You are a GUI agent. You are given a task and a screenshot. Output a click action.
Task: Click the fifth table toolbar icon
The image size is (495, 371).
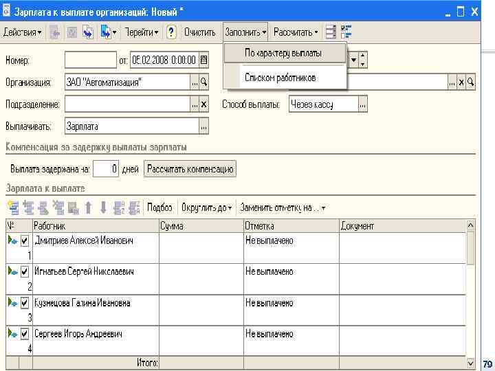[x=74, y=207]
